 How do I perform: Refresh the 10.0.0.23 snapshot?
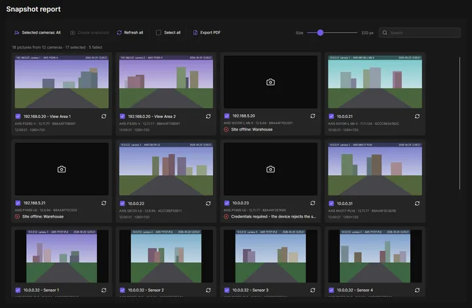[313, 203]
